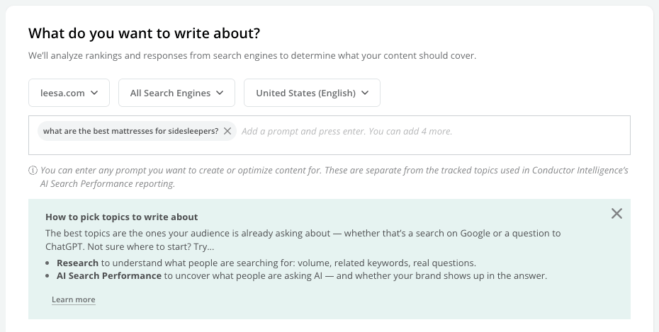
Task: Click the What do you want to write about heading
Action: click(x=144, y=33)
